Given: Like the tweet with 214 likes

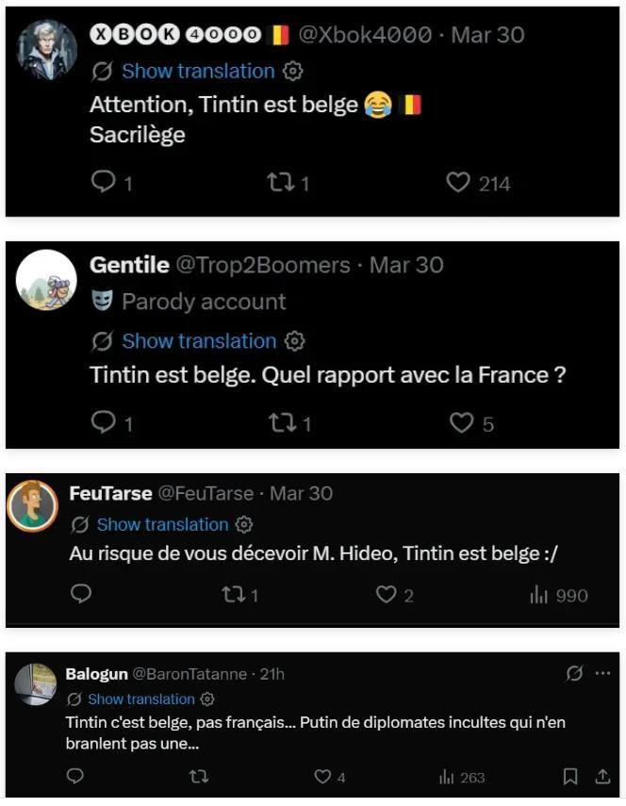Looking at the screenshot, I should (x=459, y=182).
